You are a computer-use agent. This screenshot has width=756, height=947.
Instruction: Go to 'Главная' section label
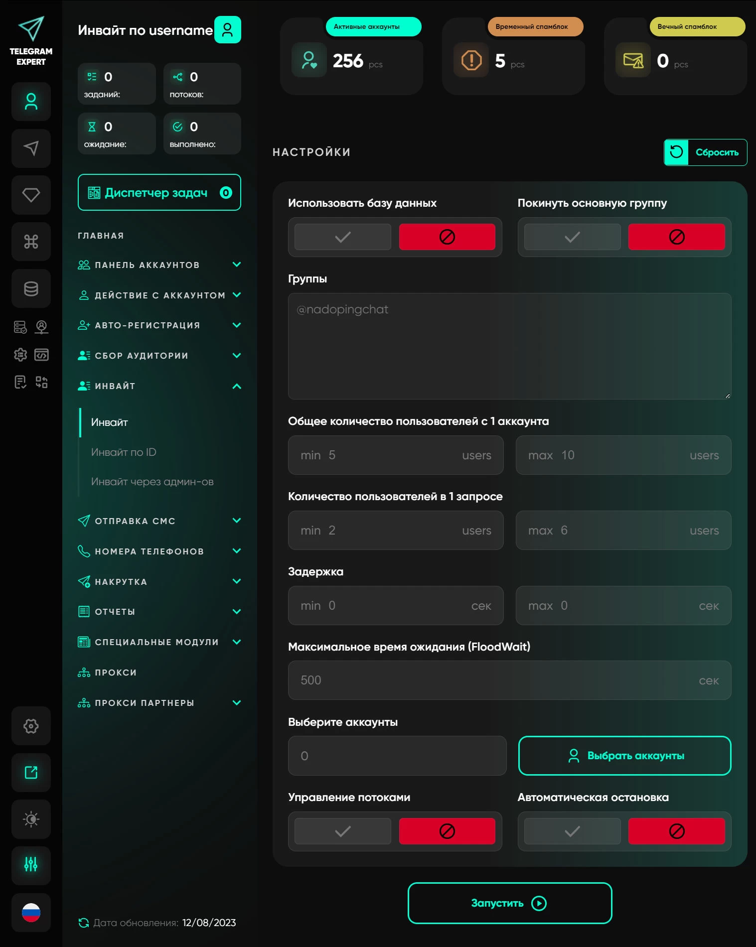tap(101, 236)
